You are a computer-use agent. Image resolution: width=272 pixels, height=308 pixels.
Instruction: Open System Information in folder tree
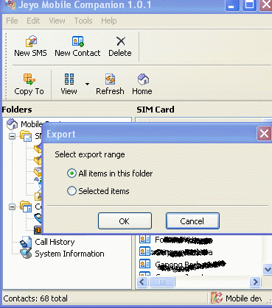pyautogui.click(x=69, y=254)
